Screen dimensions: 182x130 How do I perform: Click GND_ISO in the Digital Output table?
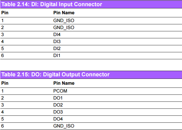pyautogui.click(x=64, y=126)
